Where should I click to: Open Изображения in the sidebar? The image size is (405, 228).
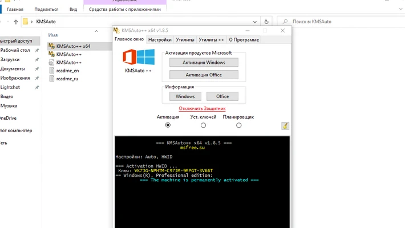pyautogui.click(x=15, y=78)
